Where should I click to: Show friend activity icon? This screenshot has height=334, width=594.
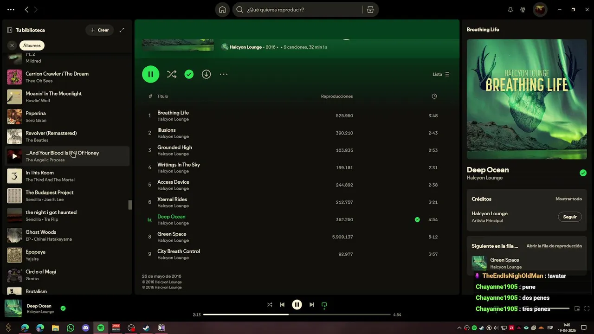tap(523, 9)
